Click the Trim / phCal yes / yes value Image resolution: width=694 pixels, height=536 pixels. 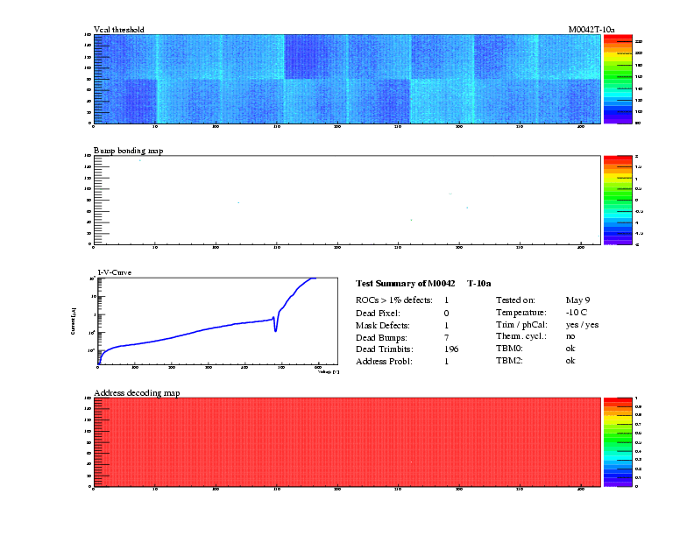[x=582, y=324]
